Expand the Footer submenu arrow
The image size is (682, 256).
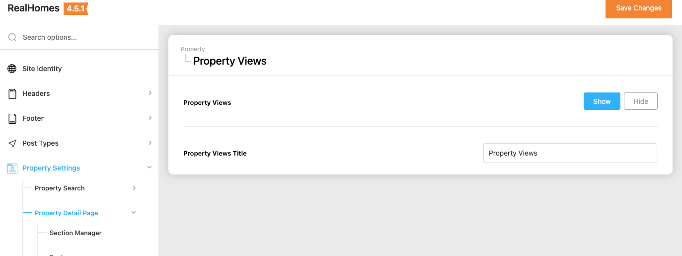click(150, 118)
